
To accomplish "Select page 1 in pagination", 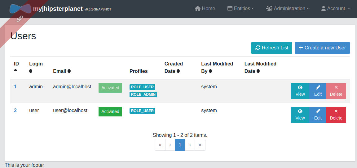I will click(180, 145).
